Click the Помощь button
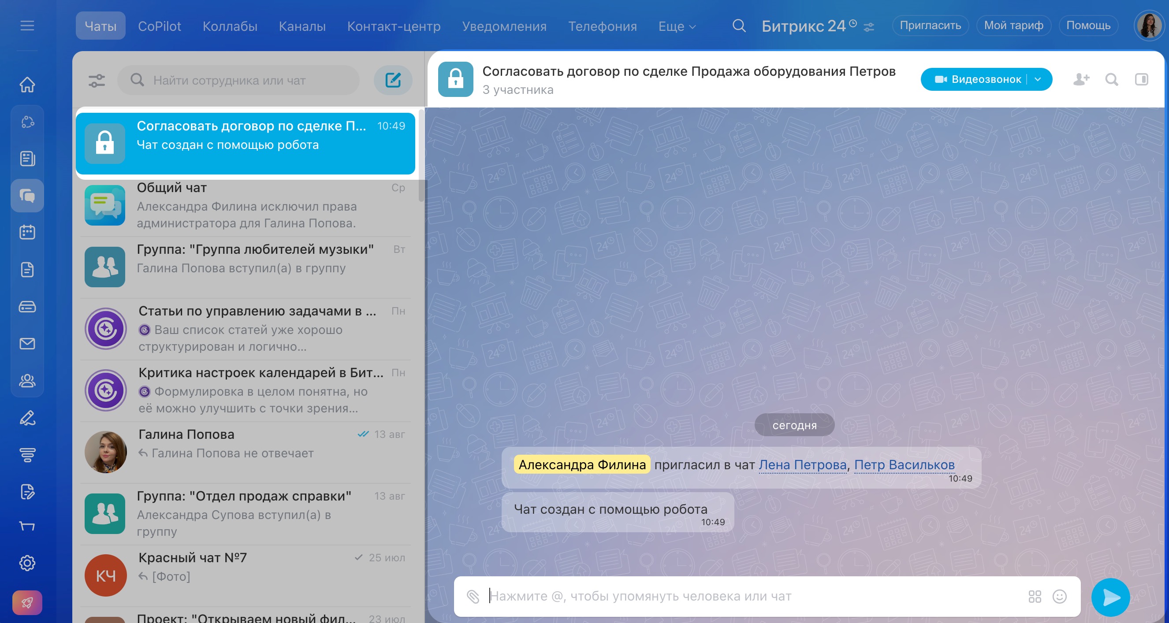1169x623 pixels. [x=1088, y=26]
